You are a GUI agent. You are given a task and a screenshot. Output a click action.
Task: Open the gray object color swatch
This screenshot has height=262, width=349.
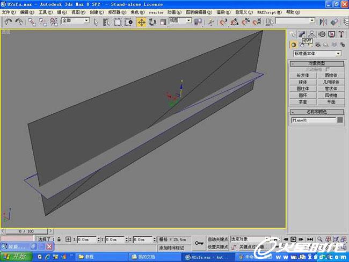click(x=340, y=120)
